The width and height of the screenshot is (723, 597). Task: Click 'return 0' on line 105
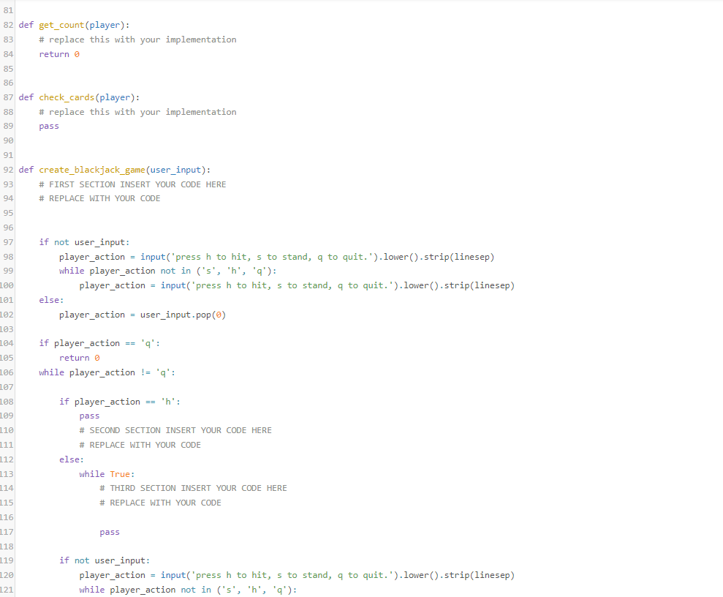pos(79,358)
